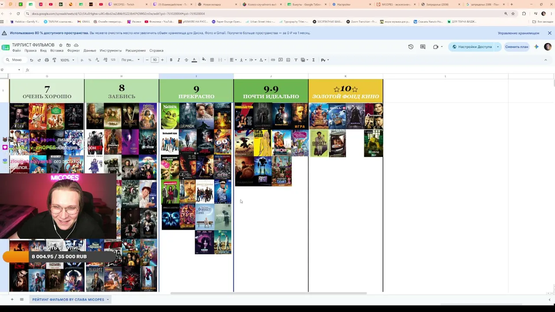The height and width of the screenshot is (312, 555).
Task: Click the Сменить план button
Action: tap(516, 47)
